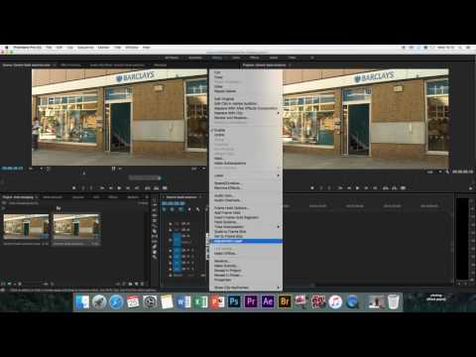
Task: Select Ripple Delete in context menu
Action: 246,91
